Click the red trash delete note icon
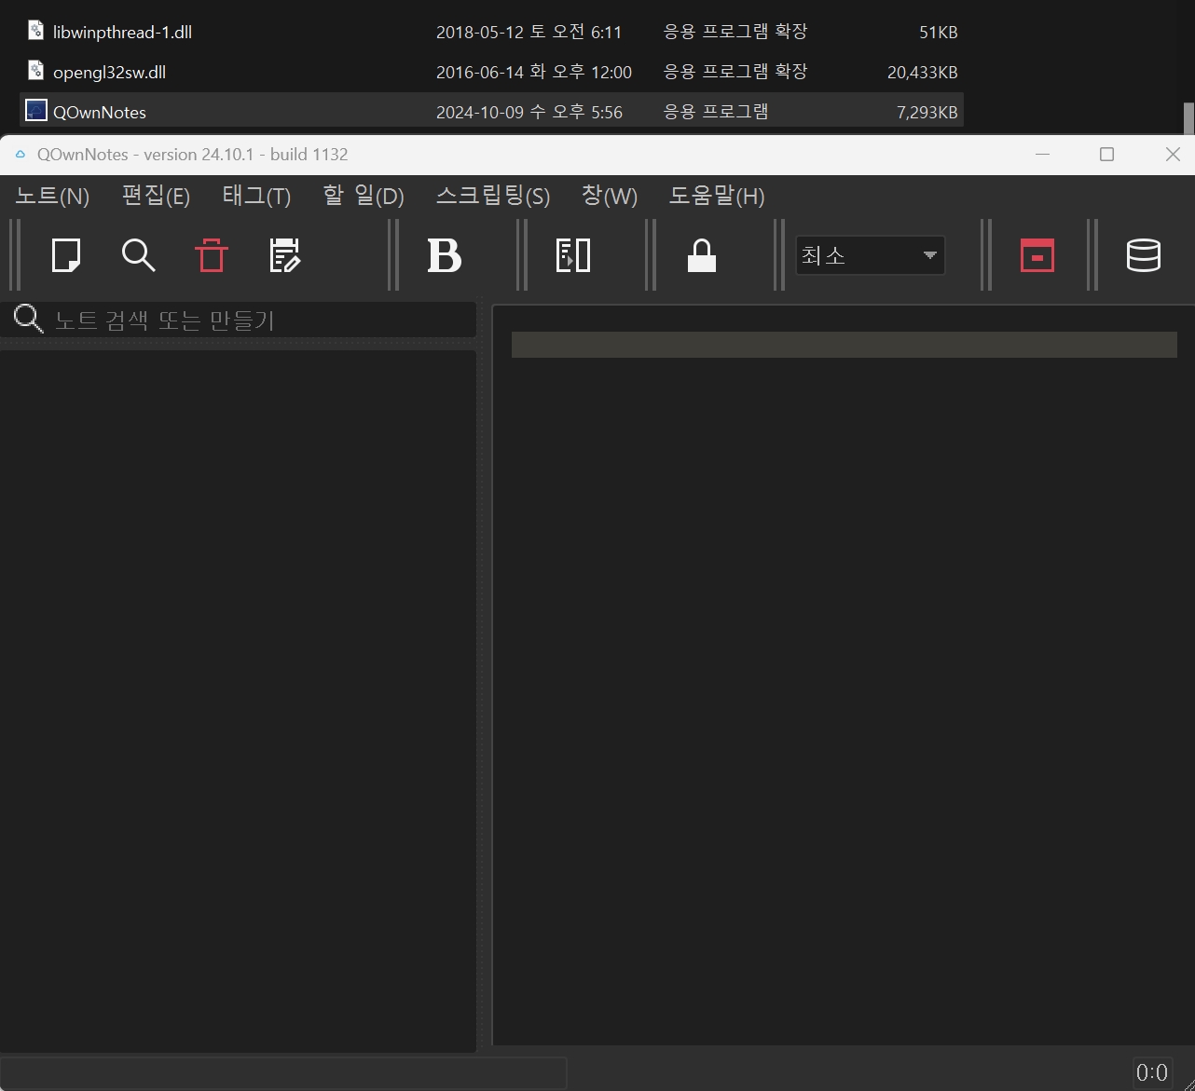 (212, 255)
